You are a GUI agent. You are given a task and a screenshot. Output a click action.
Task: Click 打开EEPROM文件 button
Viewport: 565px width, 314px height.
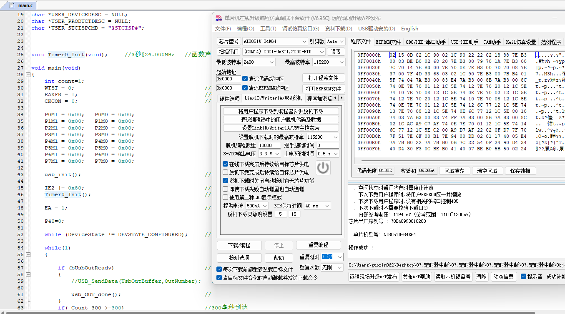tap(323, 88)
